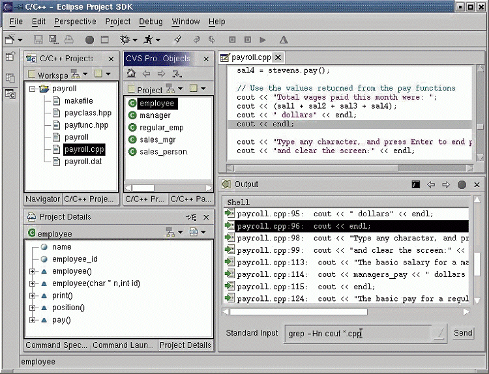The image size is (489, 374).
Task: Click the round dark circle toolbar icon
Action: coord(89,40)
